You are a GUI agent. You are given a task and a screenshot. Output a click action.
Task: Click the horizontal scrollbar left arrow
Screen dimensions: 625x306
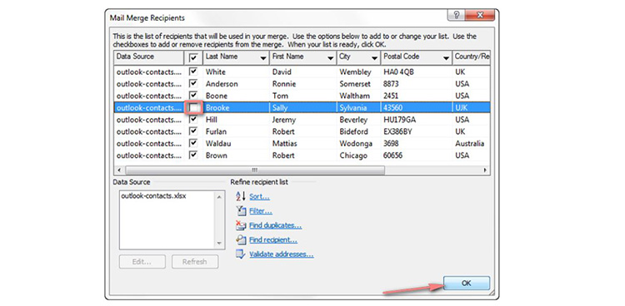click(119, 170)
